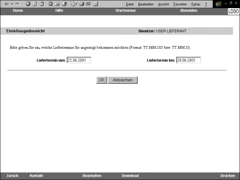
Task: Open the Extras menu
Action: click(196, 4)
